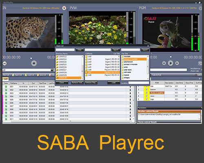Screen dimensions: 204x163
Task: Toggle the checkbox for 'title' PGM row
Action: [x=147, y=86]
